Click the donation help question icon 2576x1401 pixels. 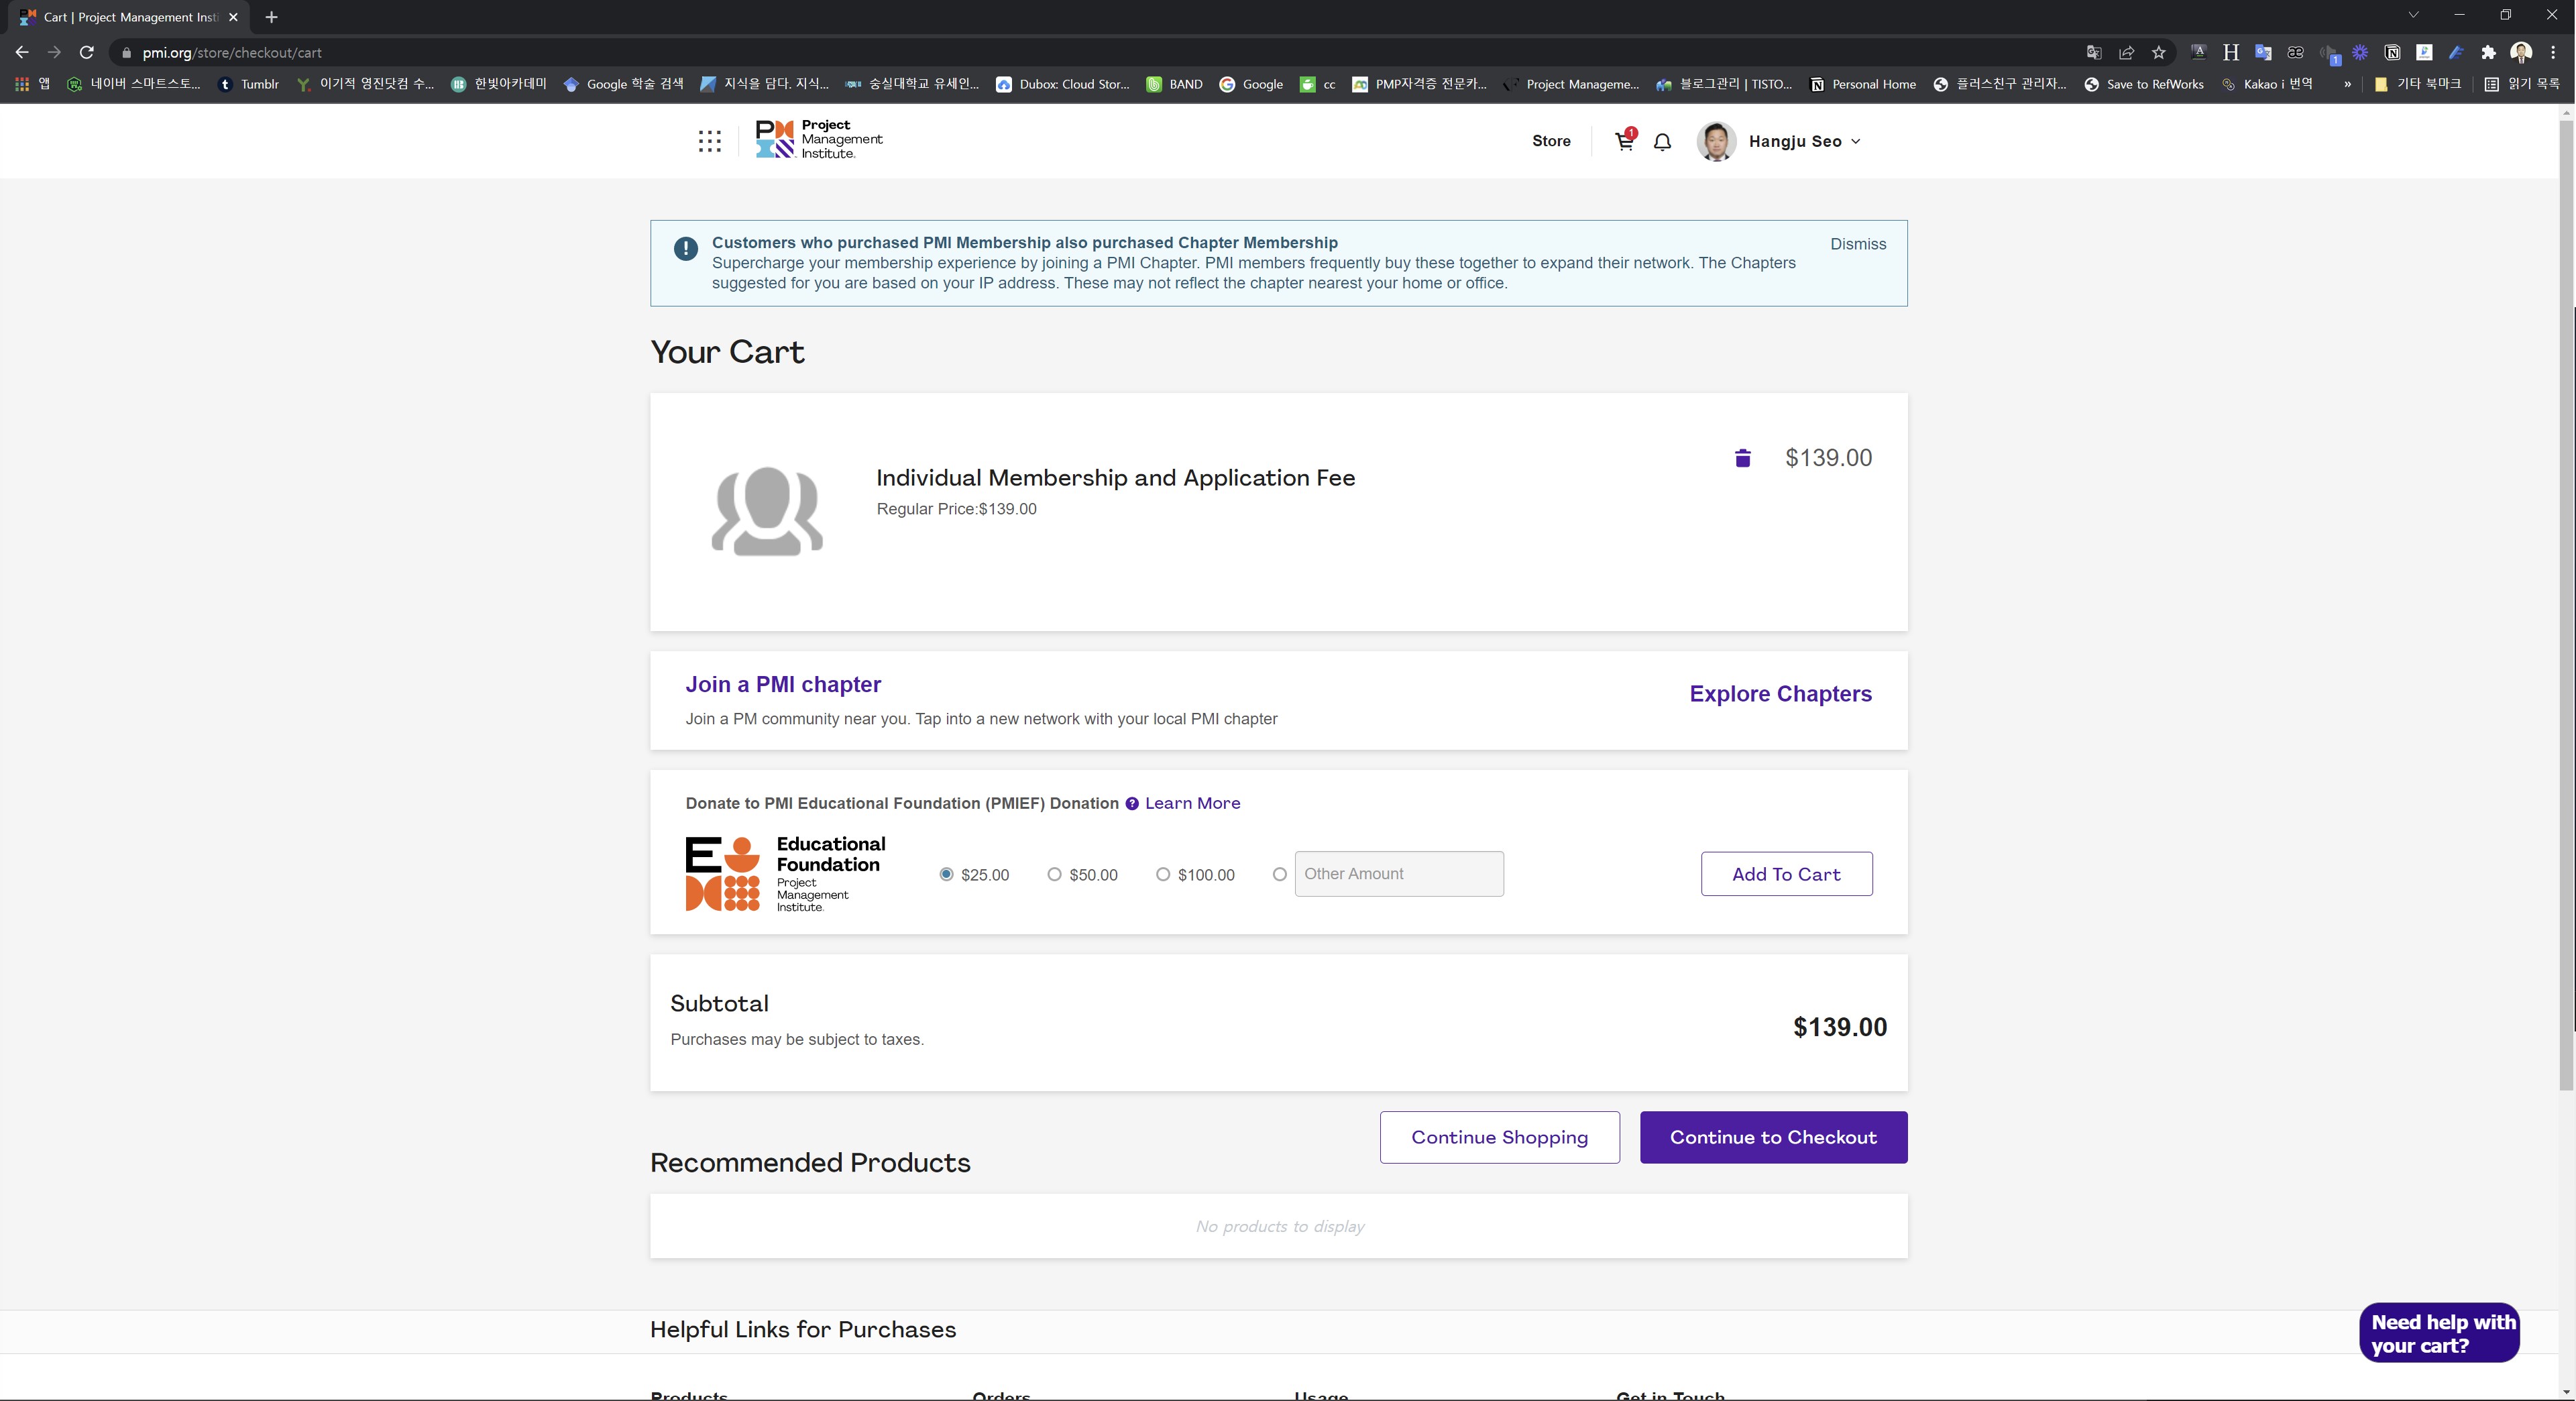pyautogui.click(x=1132, y=803)
